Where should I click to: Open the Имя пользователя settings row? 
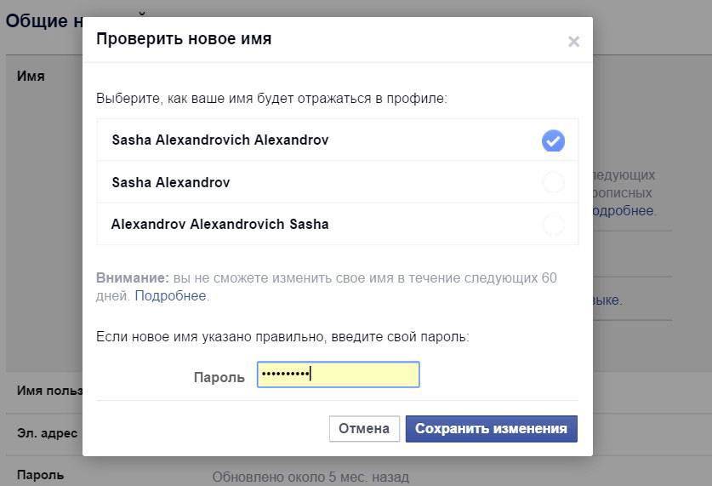49,391
